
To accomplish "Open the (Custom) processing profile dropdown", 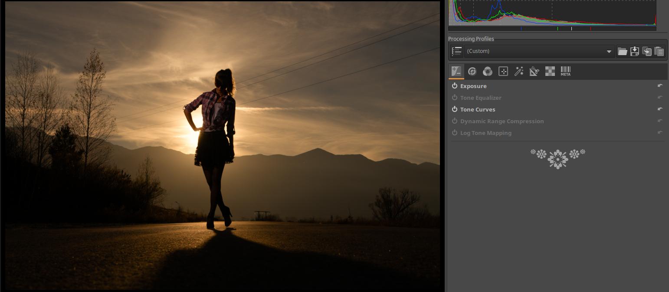I will 539,51.
